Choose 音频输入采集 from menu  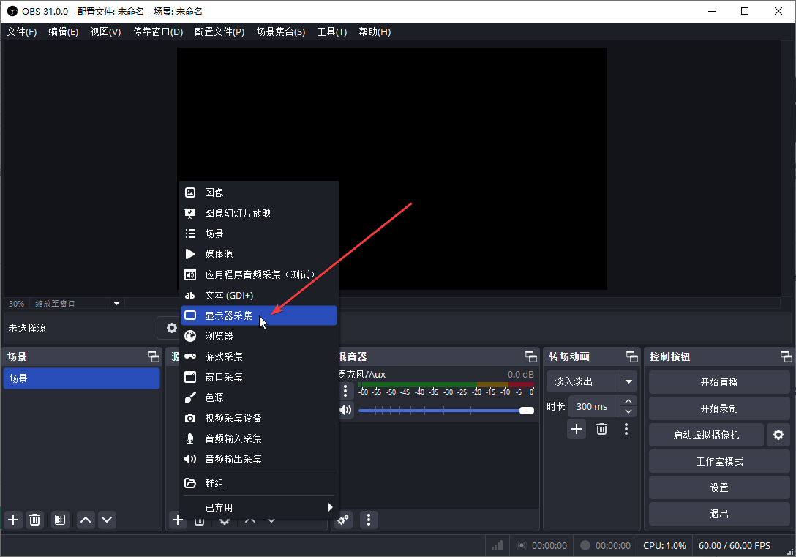tap(259, 438)
